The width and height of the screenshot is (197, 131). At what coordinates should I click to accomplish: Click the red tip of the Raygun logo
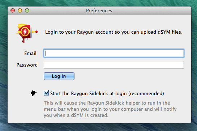tap(37, 32)
